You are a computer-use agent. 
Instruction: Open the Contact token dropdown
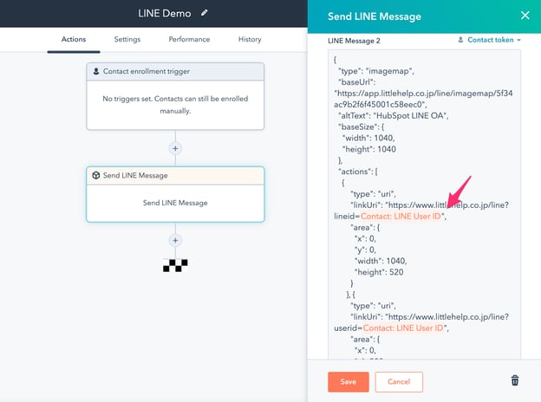490,40
